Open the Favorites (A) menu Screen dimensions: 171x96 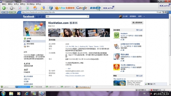31,4
